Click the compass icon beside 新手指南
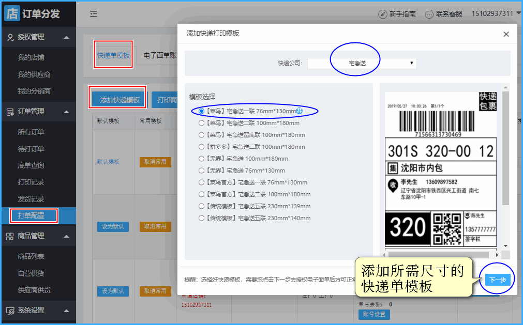The width and height of the screenshot is (523, 325). click(382, 14)
